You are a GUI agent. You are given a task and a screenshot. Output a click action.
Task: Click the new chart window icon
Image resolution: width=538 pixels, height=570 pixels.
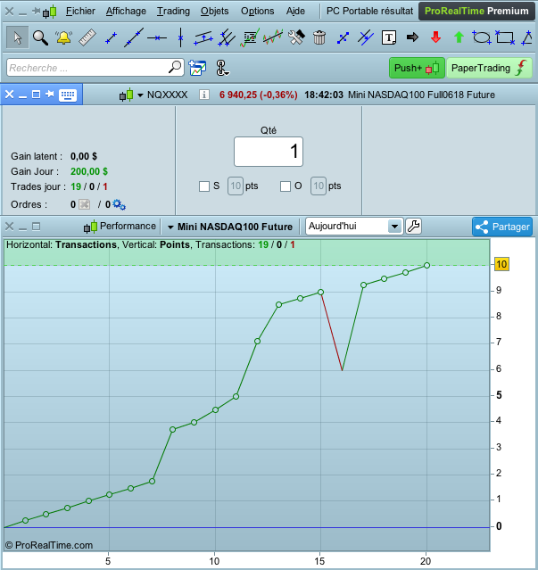click(197, 68)
